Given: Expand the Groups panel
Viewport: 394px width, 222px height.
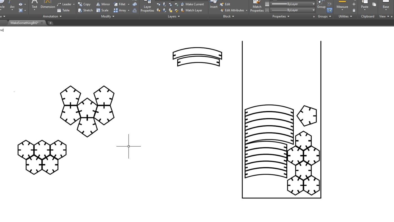Looking at the screenshot, I should [324, 16].
